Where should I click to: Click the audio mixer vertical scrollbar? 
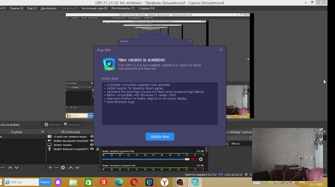point(206,150)
